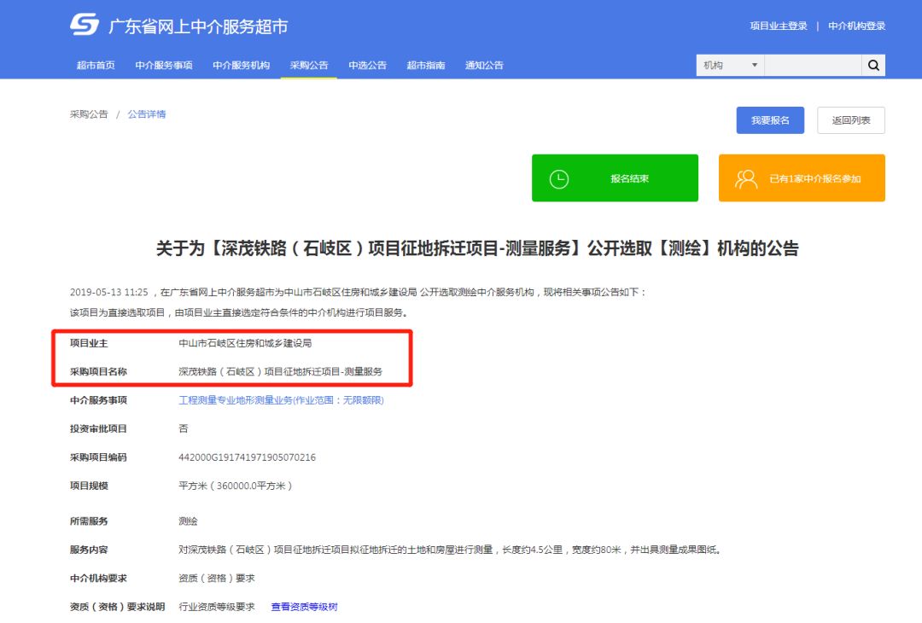Open 工程测量专业地形测量业务 link
Image resolution: width=922 pixels, height=623 pixels.
(x=281, y=400)
